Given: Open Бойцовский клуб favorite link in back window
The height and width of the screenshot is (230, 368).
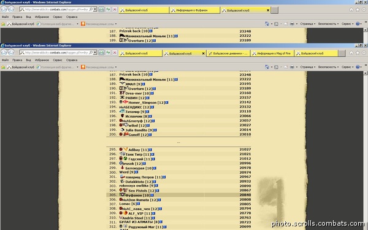Looking at the screenshot, I should click(x=21, y=24).
